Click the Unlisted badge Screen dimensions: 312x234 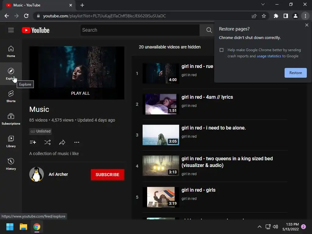click(x=41, y=131)
